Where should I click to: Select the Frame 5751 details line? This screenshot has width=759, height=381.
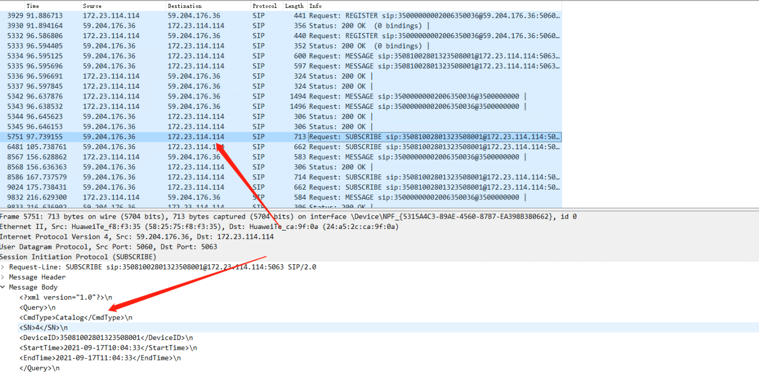pyautogui.click(x=228, y=216)
